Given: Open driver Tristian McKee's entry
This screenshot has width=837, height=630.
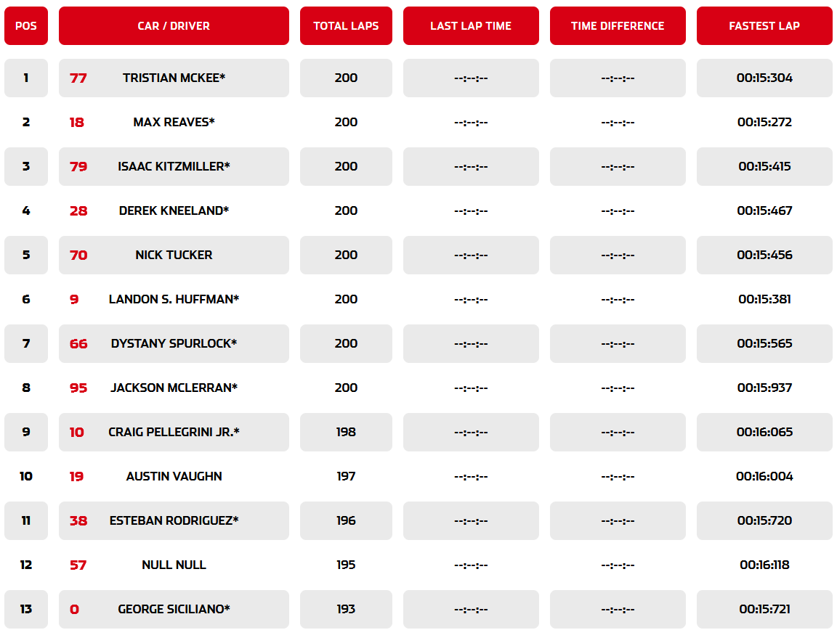Looking at the screenshot, I should click(174, 78).
